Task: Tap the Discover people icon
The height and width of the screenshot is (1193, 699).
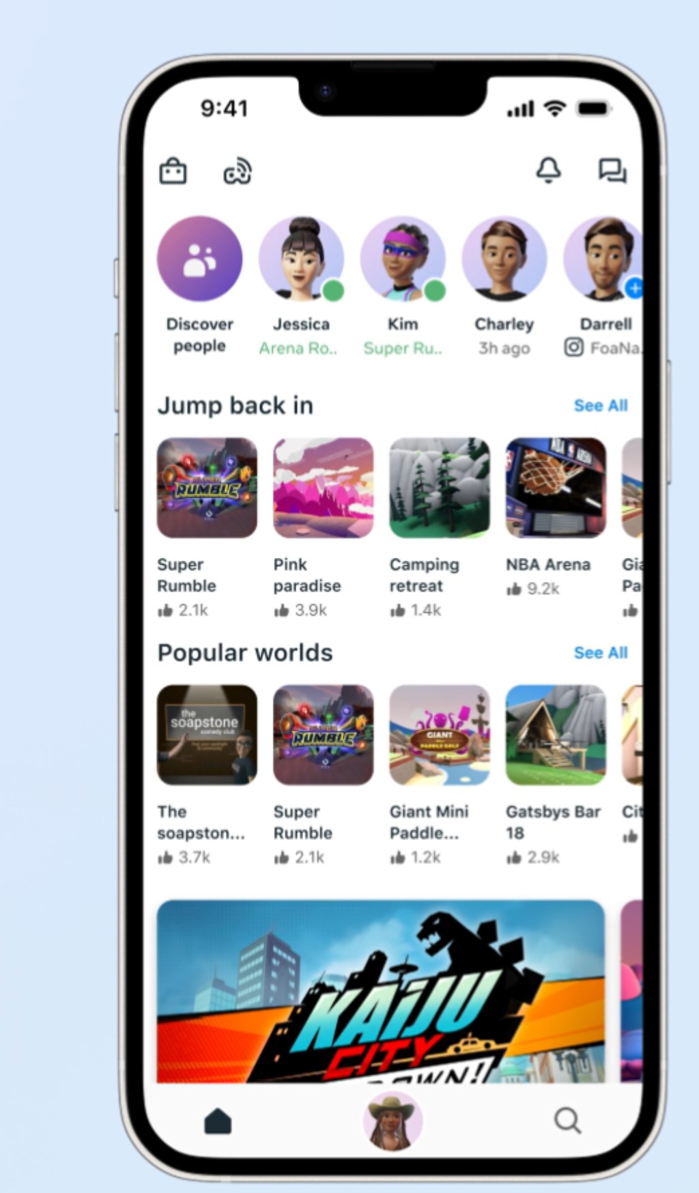Action: 199,259
